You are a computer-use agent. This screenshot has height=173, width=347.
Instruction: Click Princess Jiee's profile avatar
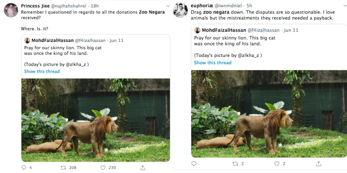pyautogui.click(x=11, y=10)
